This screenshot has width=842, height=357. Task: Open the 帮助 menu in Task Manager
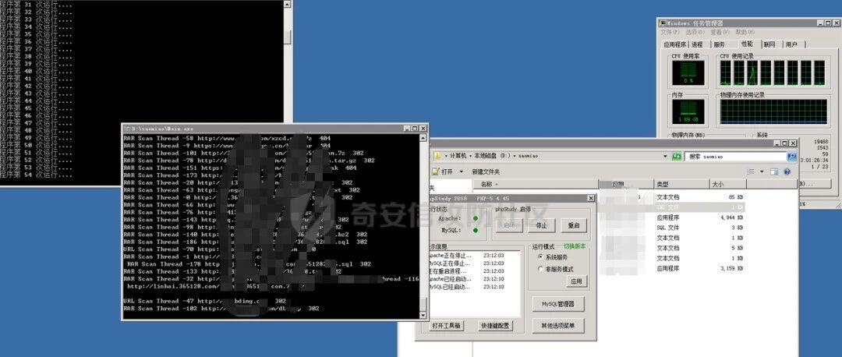(745, 32)
